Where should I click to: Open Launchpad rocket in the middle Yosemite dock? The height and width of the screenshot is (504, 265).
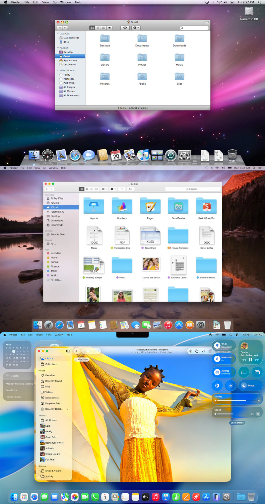49,325
